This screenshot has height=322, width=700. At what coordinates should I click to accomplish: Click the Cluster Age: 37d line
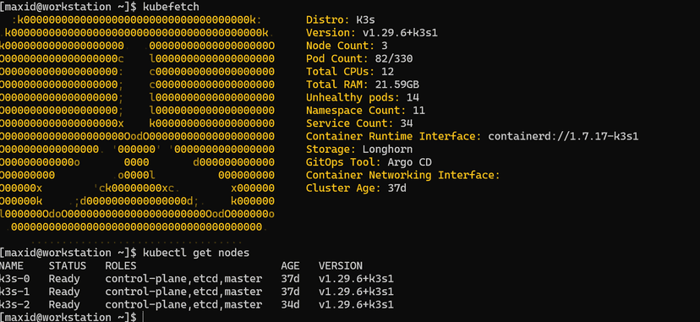[x=356, y=188]
